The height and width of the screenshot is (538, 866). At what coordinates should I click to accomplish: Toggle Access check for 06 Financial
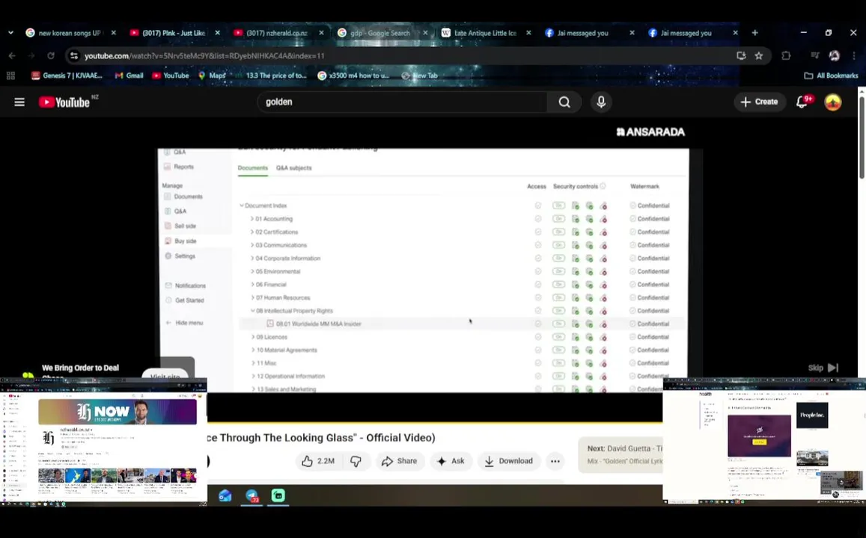pos(538,285)
